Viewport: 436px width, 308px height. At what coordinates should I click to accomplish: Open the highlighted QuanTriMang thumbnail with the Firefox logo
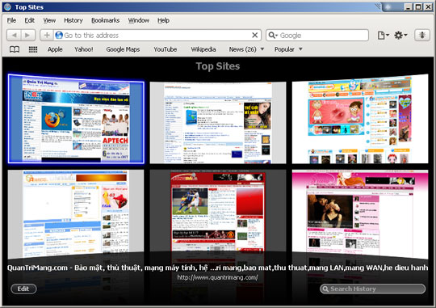tap(76, 119)
